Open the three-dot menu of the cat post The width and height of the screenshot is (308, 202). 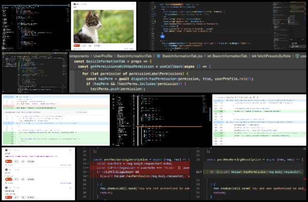coord(133,4)
